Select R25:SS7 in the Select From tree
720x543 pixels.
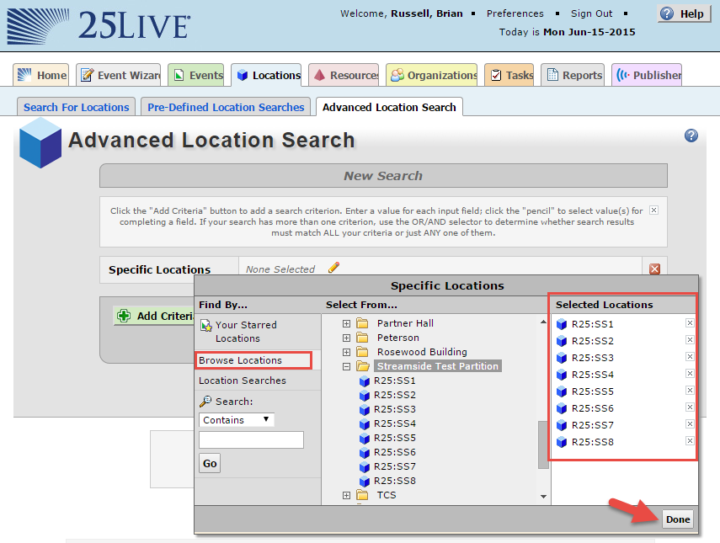tap(387, 466)
